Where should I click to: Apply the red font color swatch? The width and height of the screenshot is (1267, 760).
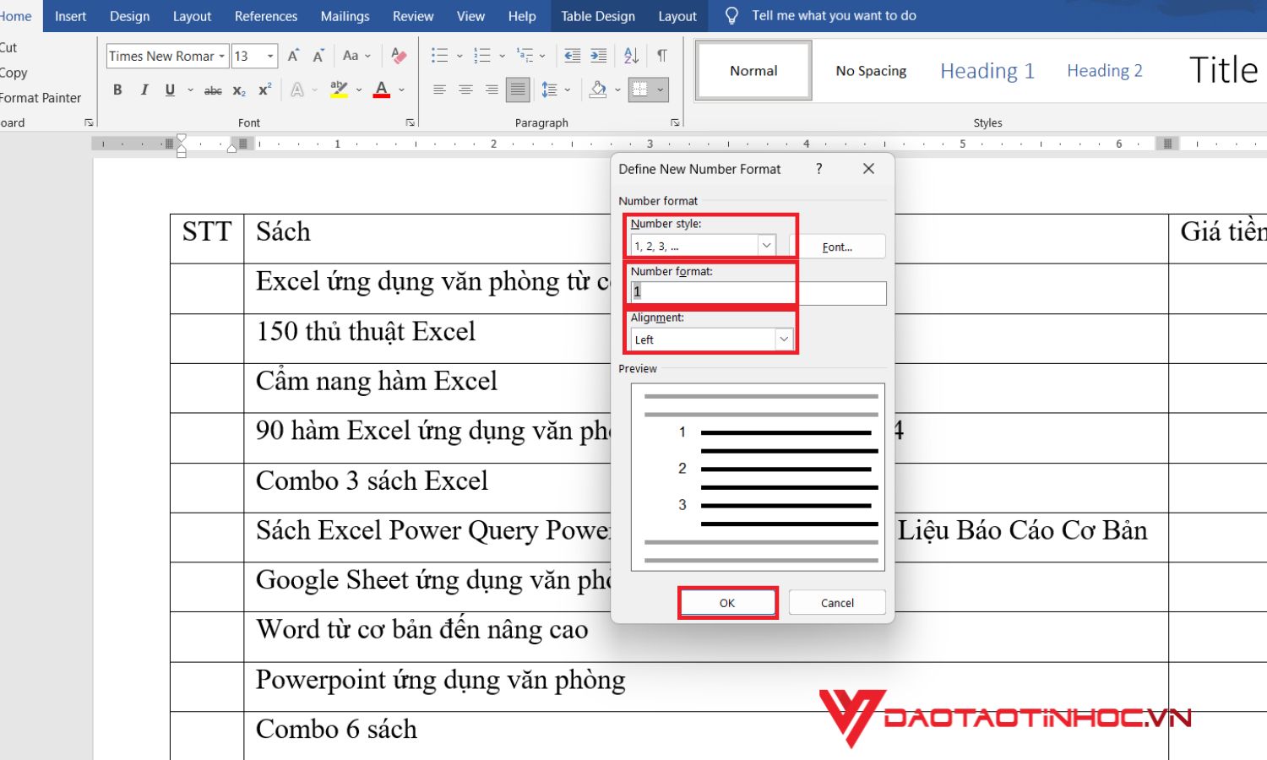tap(382, 90)
